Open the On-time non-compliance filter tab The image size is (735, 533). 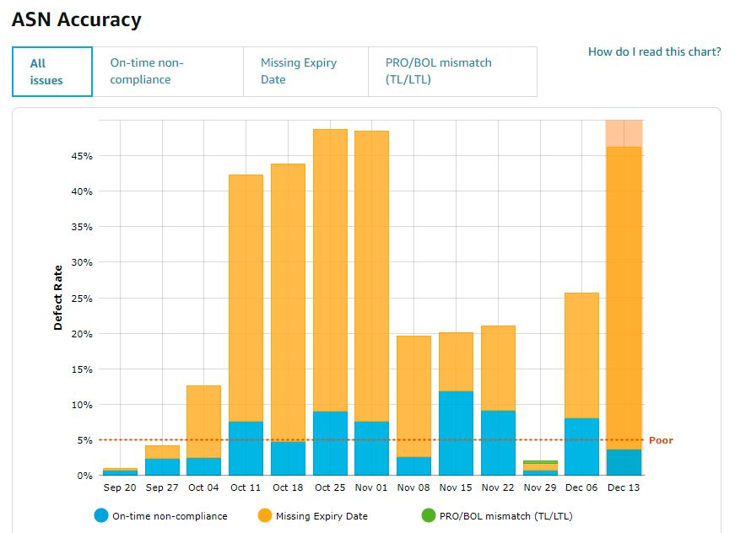[148, 72]
